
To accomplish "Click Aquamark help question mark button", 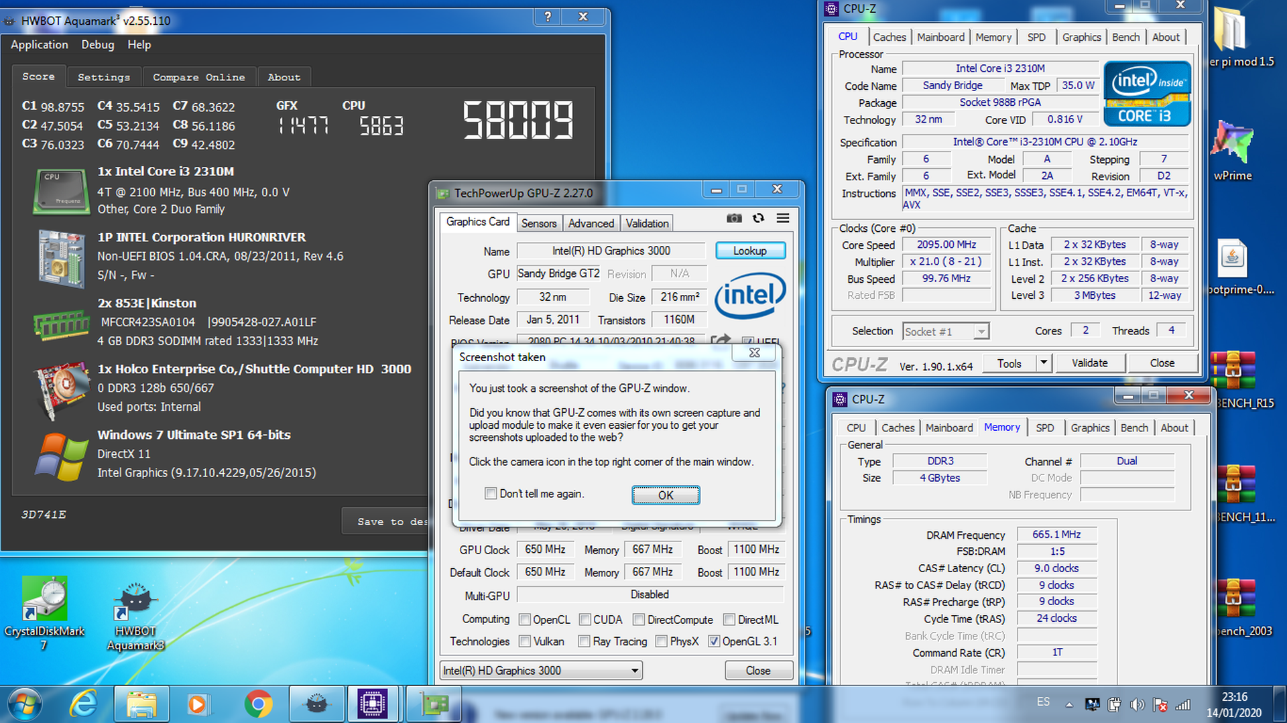I will 548,17.
